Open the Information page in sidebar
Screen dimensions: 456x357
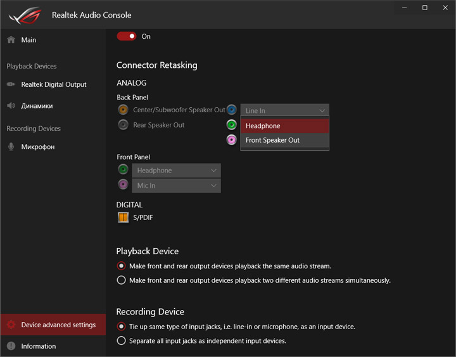[38, 346]
